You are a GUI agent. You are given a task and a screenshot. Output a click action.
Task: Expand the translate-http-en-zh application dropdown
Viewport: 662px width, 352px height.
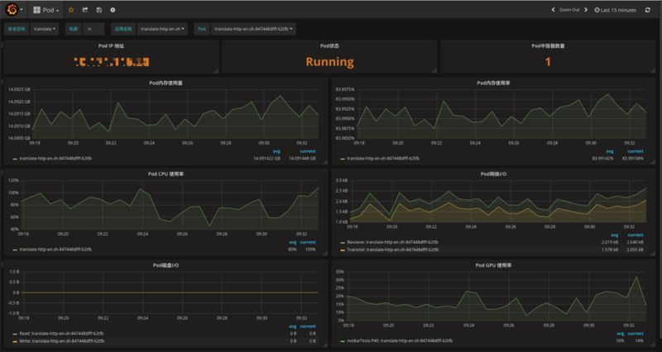coord(162,29)
